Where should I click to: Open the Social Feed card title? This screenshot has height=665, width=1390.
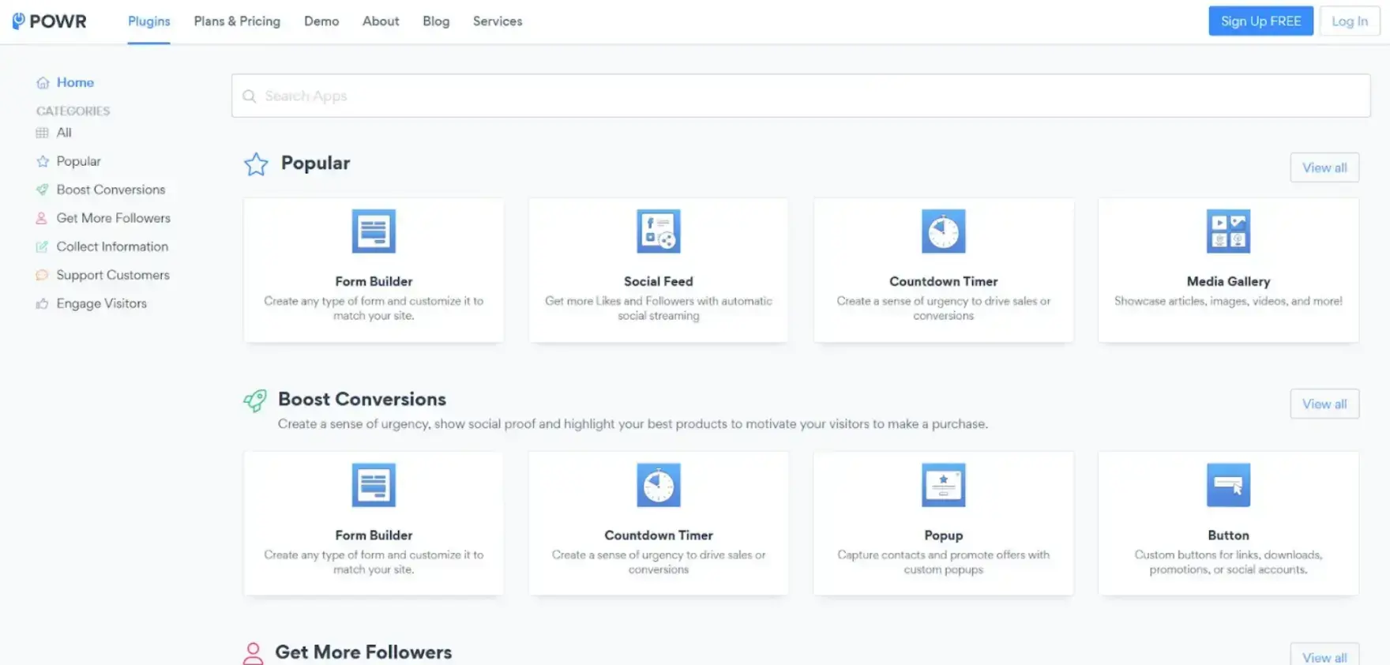659,281
